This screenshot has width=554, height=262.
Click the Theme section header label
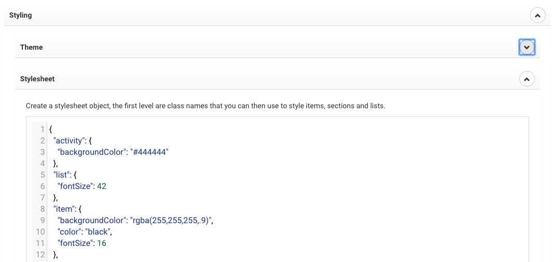pyautogui.click(x=32, y=48)
